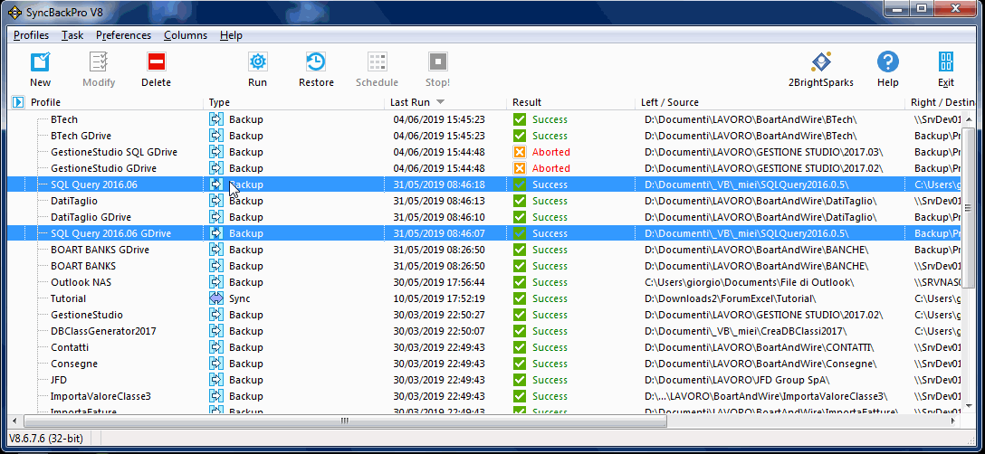Click the horizontal scrollbar right arrow
This screenshot has height=454, width=985.
[954, 421]
